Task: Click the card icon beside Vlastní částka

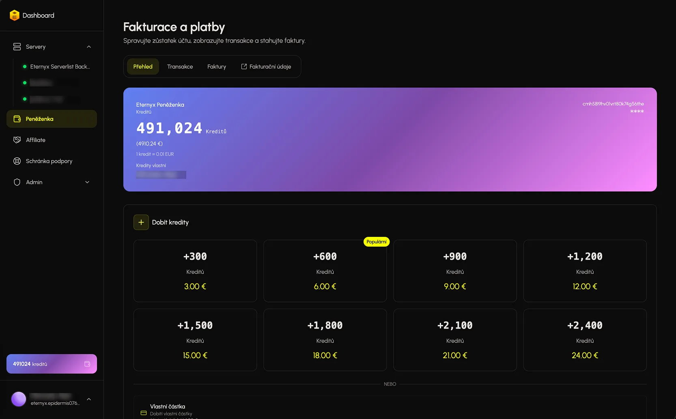Action: 144,413
